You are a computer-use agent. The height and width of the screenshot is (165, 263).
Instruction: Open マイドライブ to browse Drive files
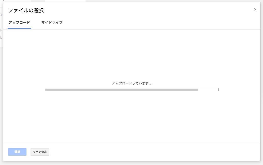pos(52,23)
